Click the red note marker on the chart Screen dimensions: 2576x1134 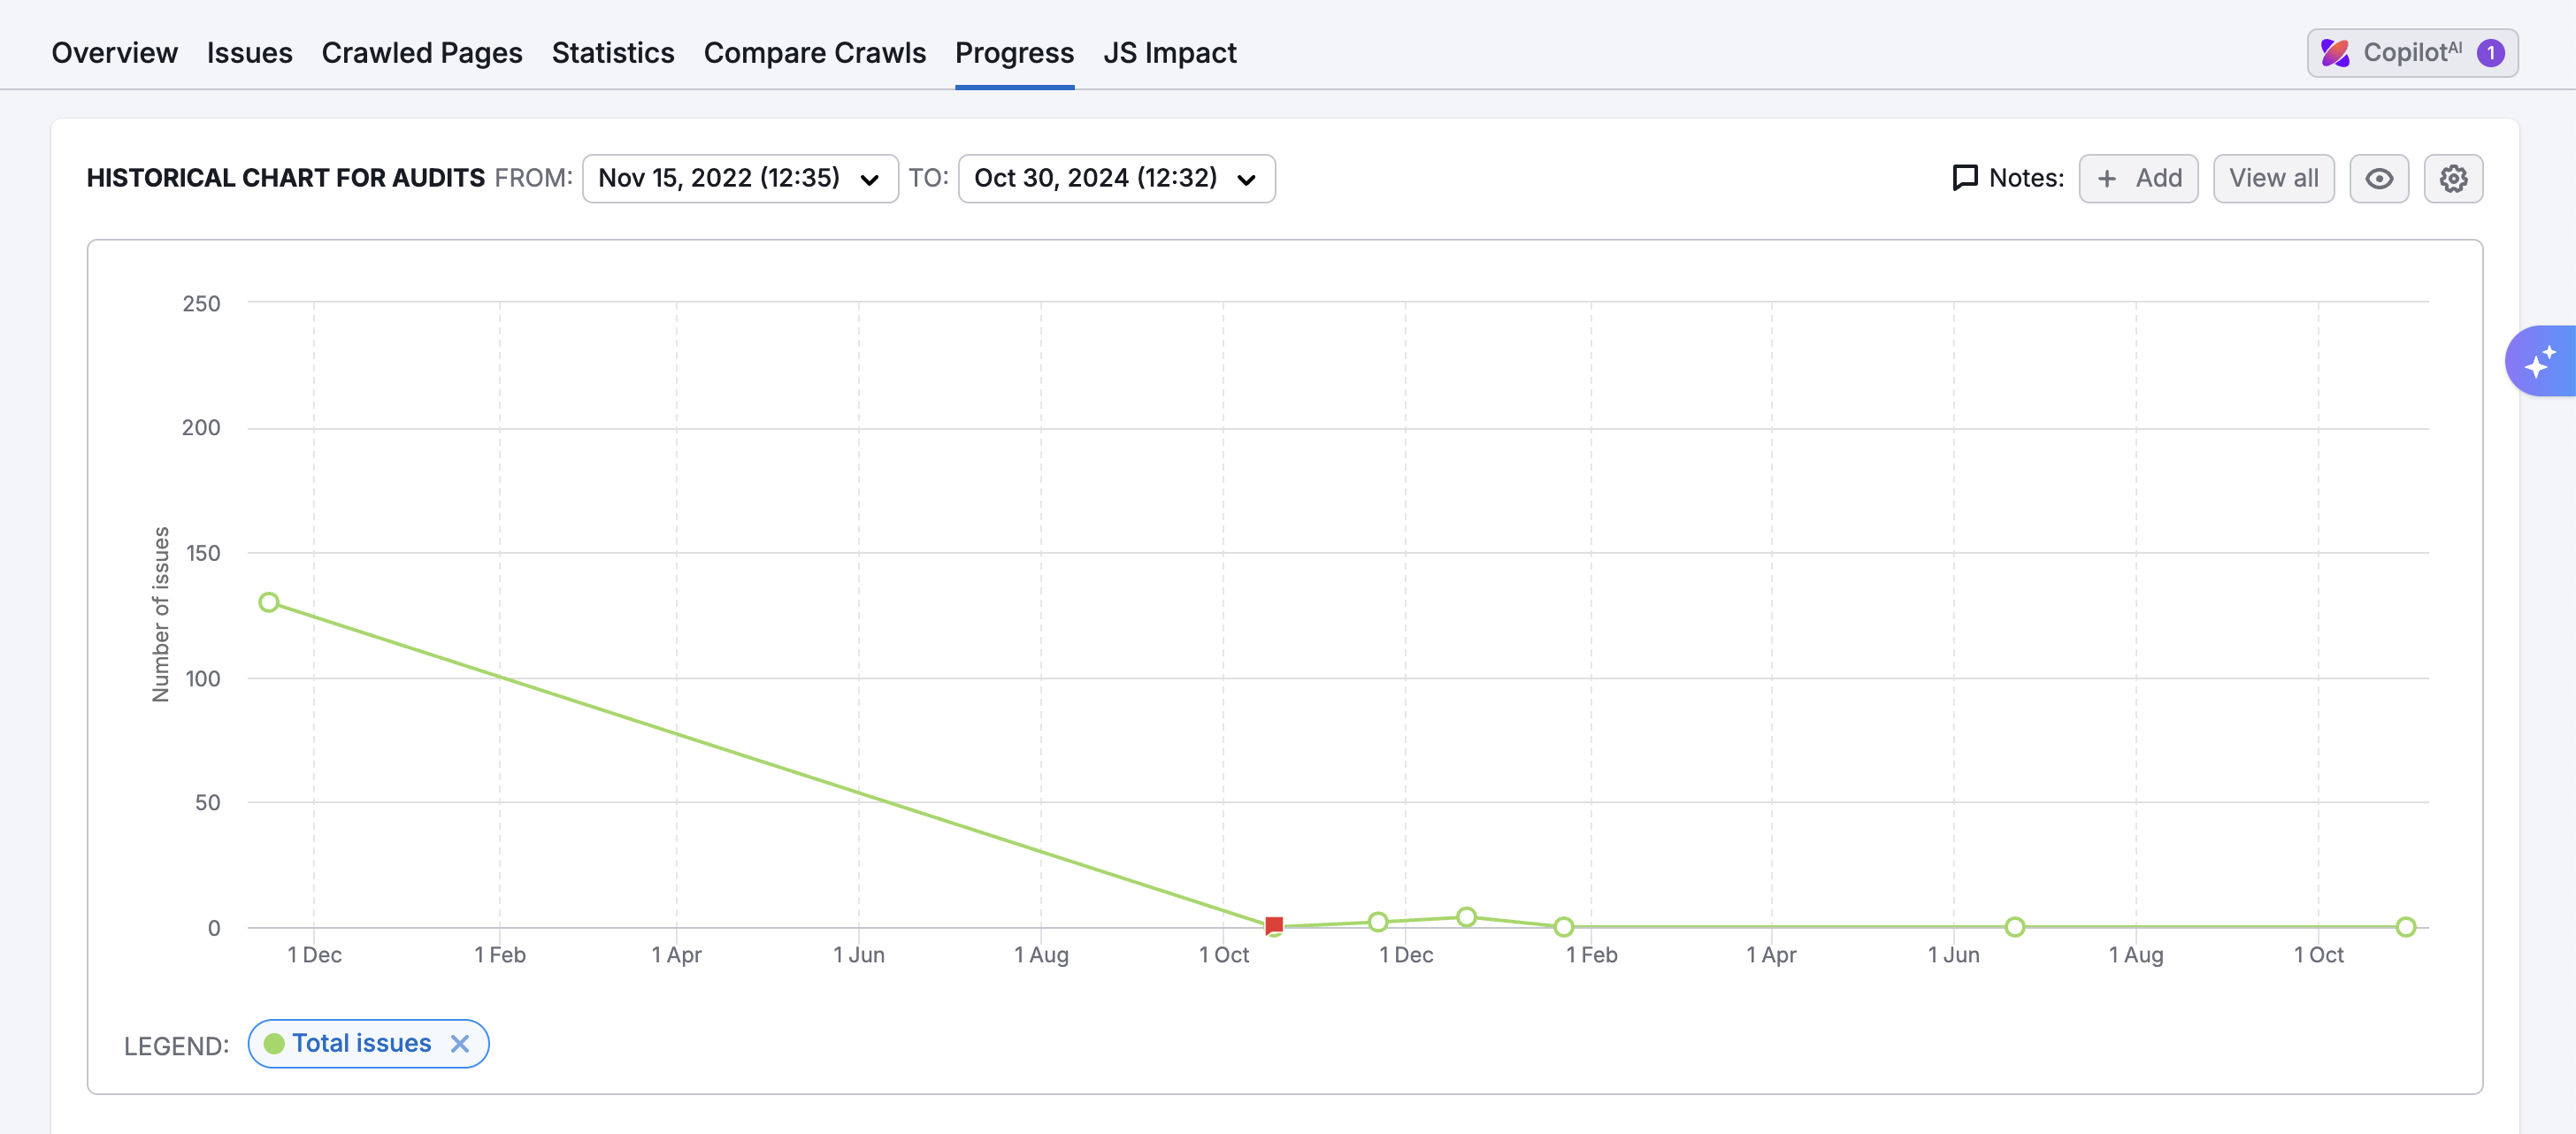click(1274, 925)
